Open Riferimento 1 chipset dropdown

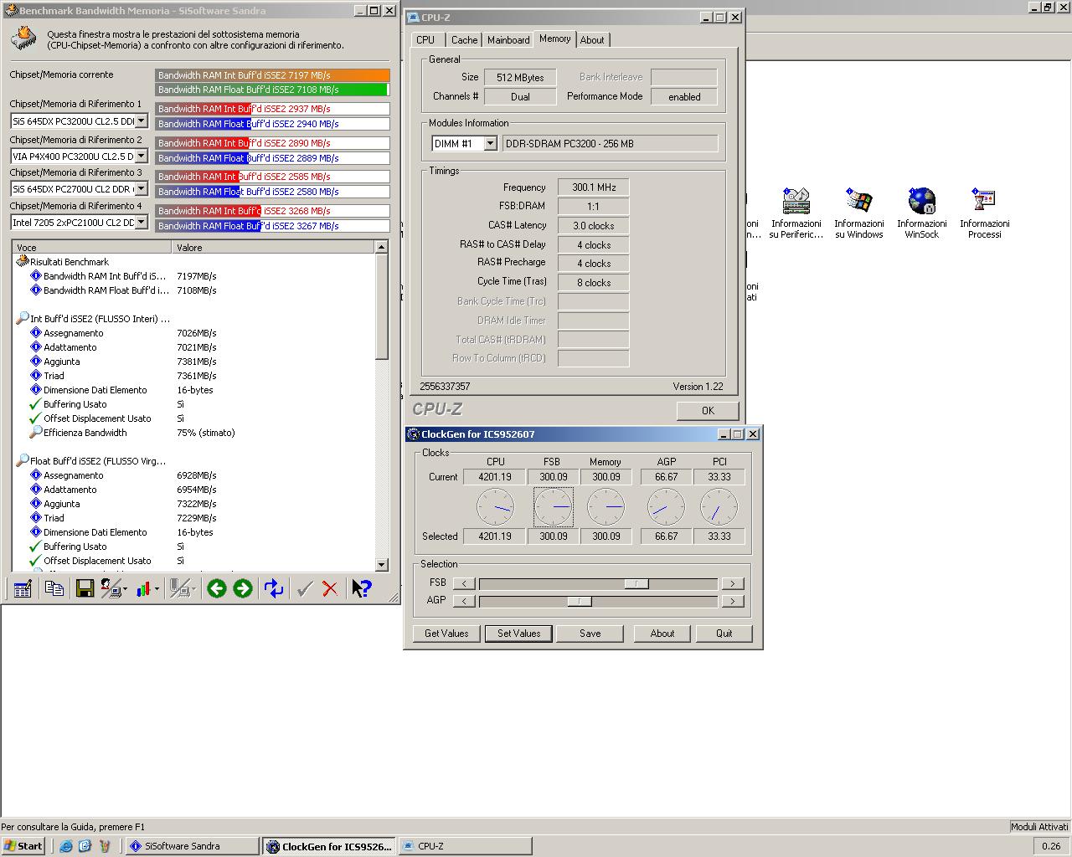point(141,121)
